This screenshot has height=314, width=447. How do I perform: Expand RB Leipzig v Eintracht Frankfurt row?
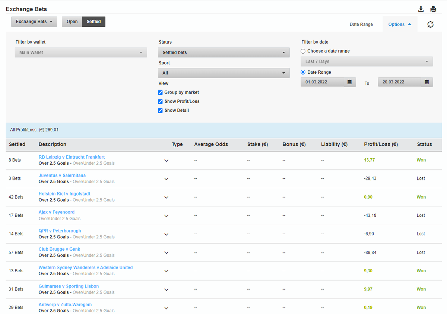167,161
